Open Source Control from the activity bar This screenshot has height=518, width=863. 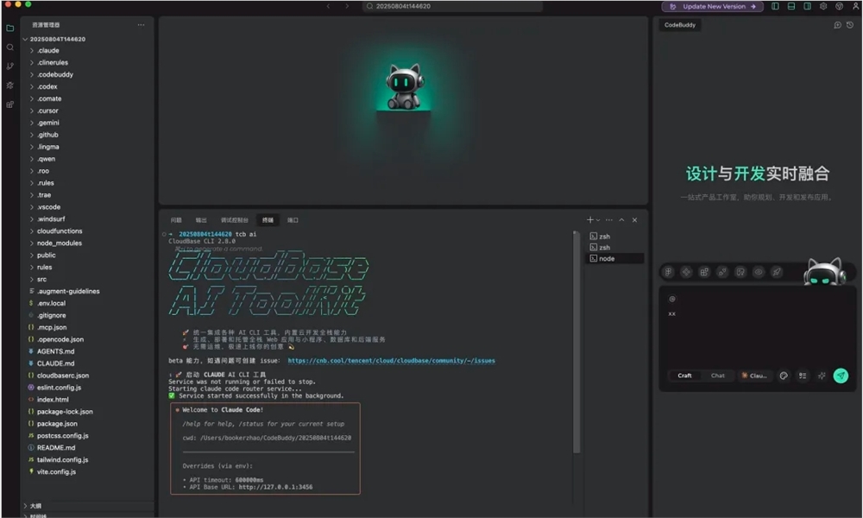coord(9,66)
